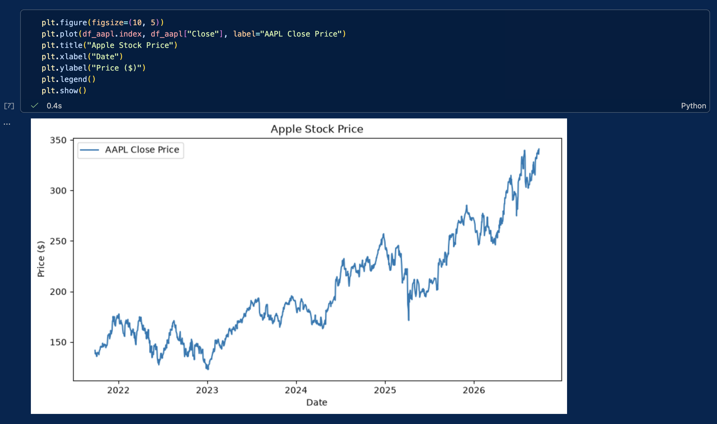Image resolution: width=717 pixels, height=424 pixels.
Task: Click the plt.plot df_aapl code line
Action: 194,34
